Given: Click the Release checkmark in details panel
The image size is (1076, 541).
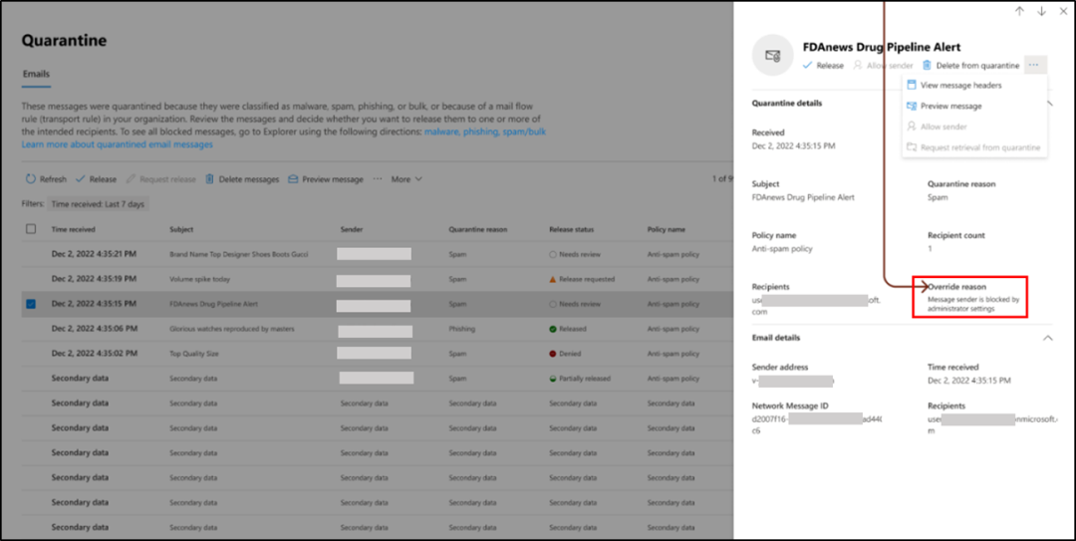Looking at the screenshot, I should [808, 65].
